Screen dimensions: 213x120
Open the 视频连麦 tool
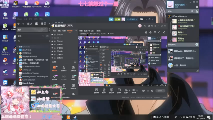[55, 77]
